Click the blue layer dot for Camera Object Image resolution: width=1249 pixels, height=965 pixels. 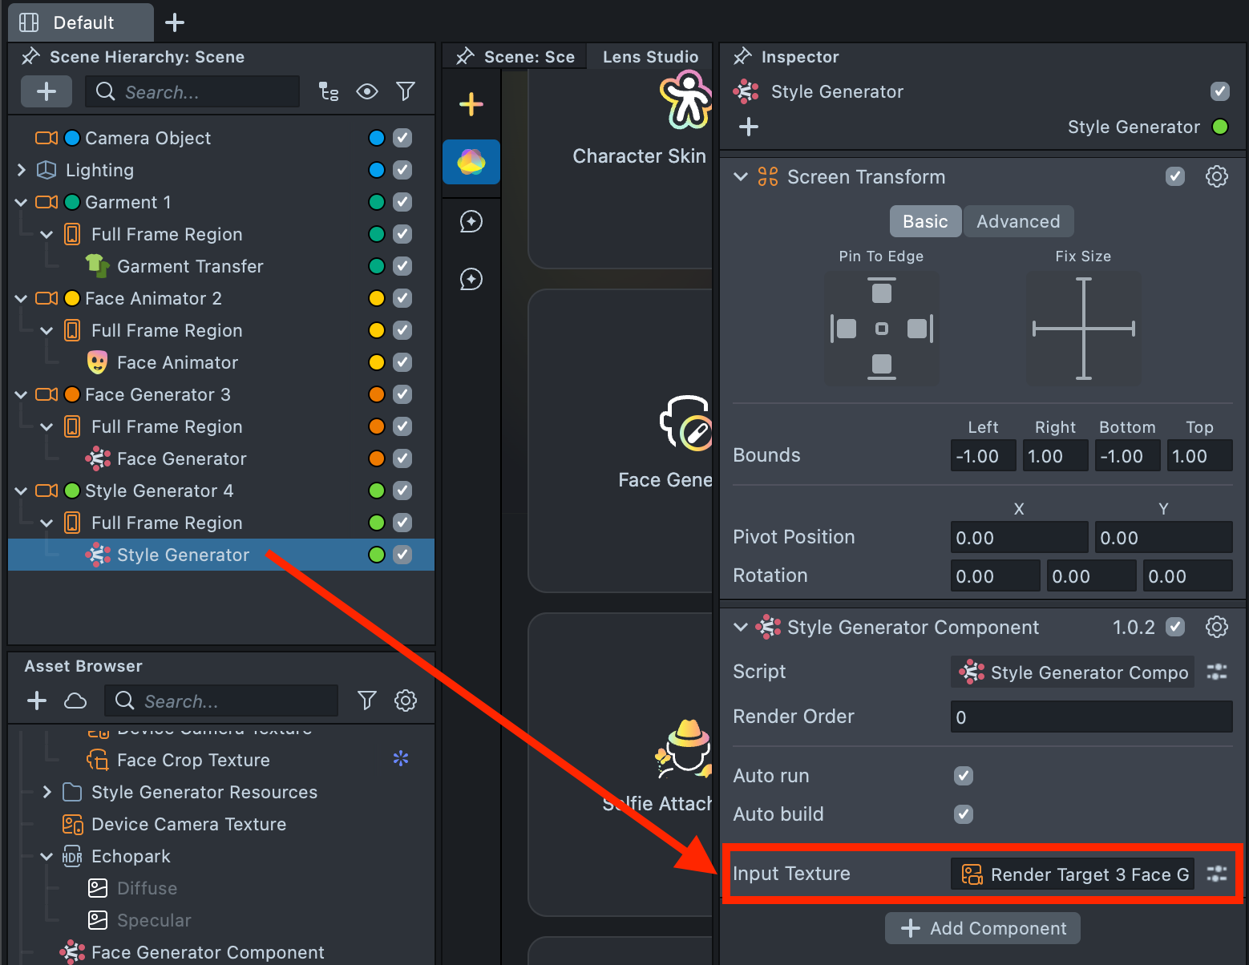point(377,138)
